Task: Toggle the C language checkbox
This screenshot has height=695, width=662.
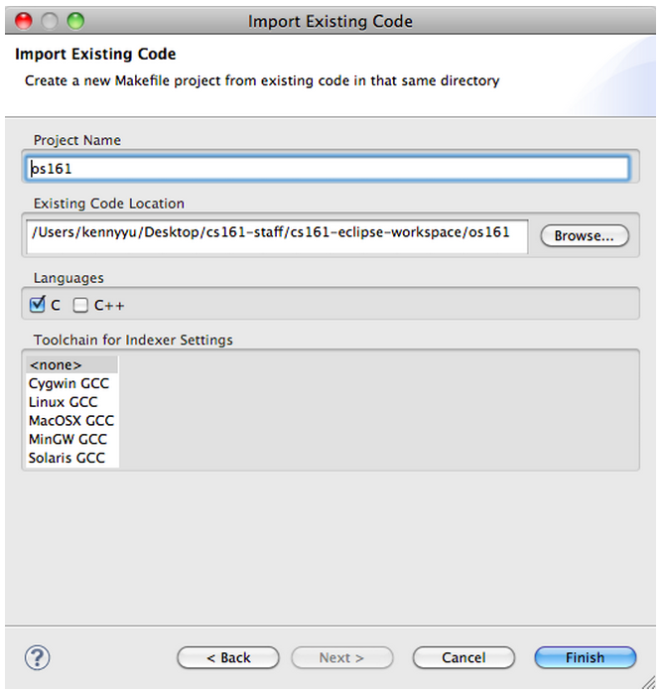Action: coord(38,305)
